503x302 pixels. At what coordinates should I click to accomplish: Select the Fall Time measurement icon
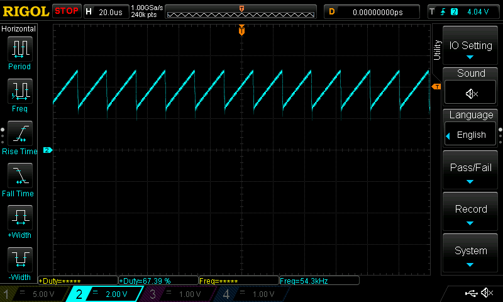pyautogui.click(x=20, y=176)
